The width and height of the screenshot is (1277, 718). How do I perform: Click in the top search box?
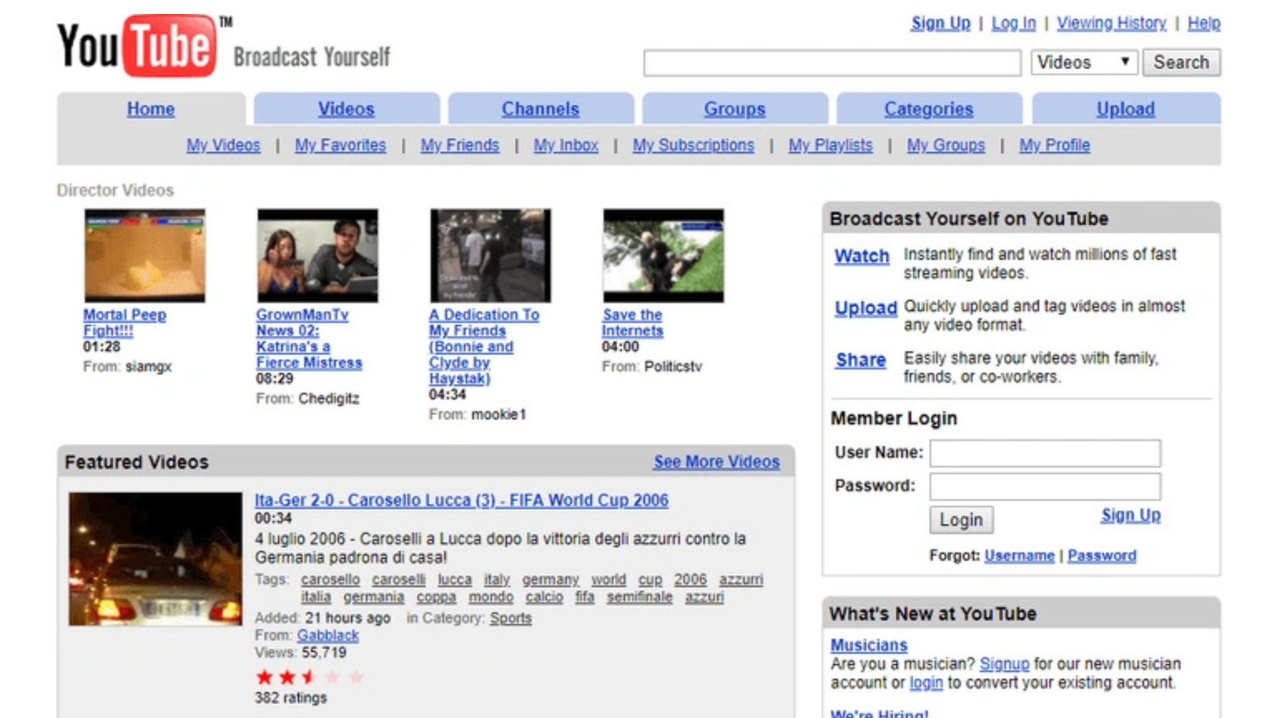tap(831, 63)
